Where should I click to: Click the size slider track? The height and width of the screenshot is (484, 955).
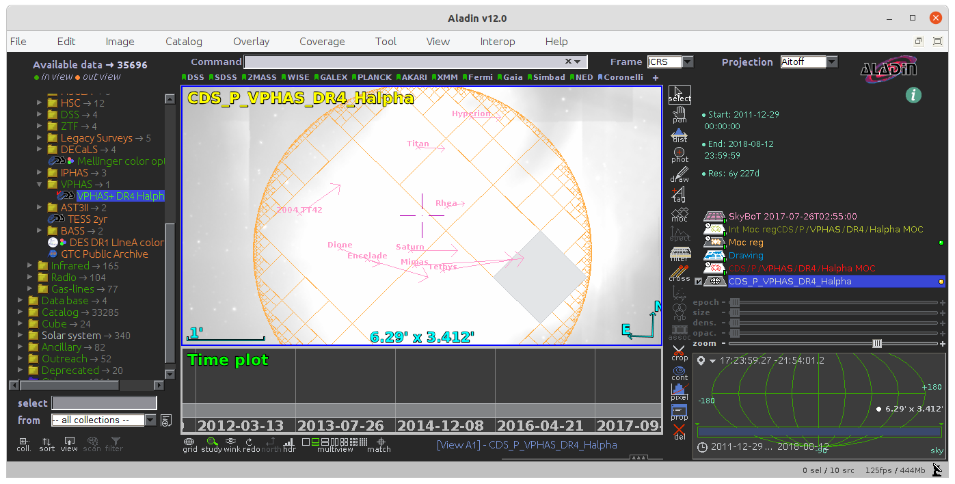[834, 312]
